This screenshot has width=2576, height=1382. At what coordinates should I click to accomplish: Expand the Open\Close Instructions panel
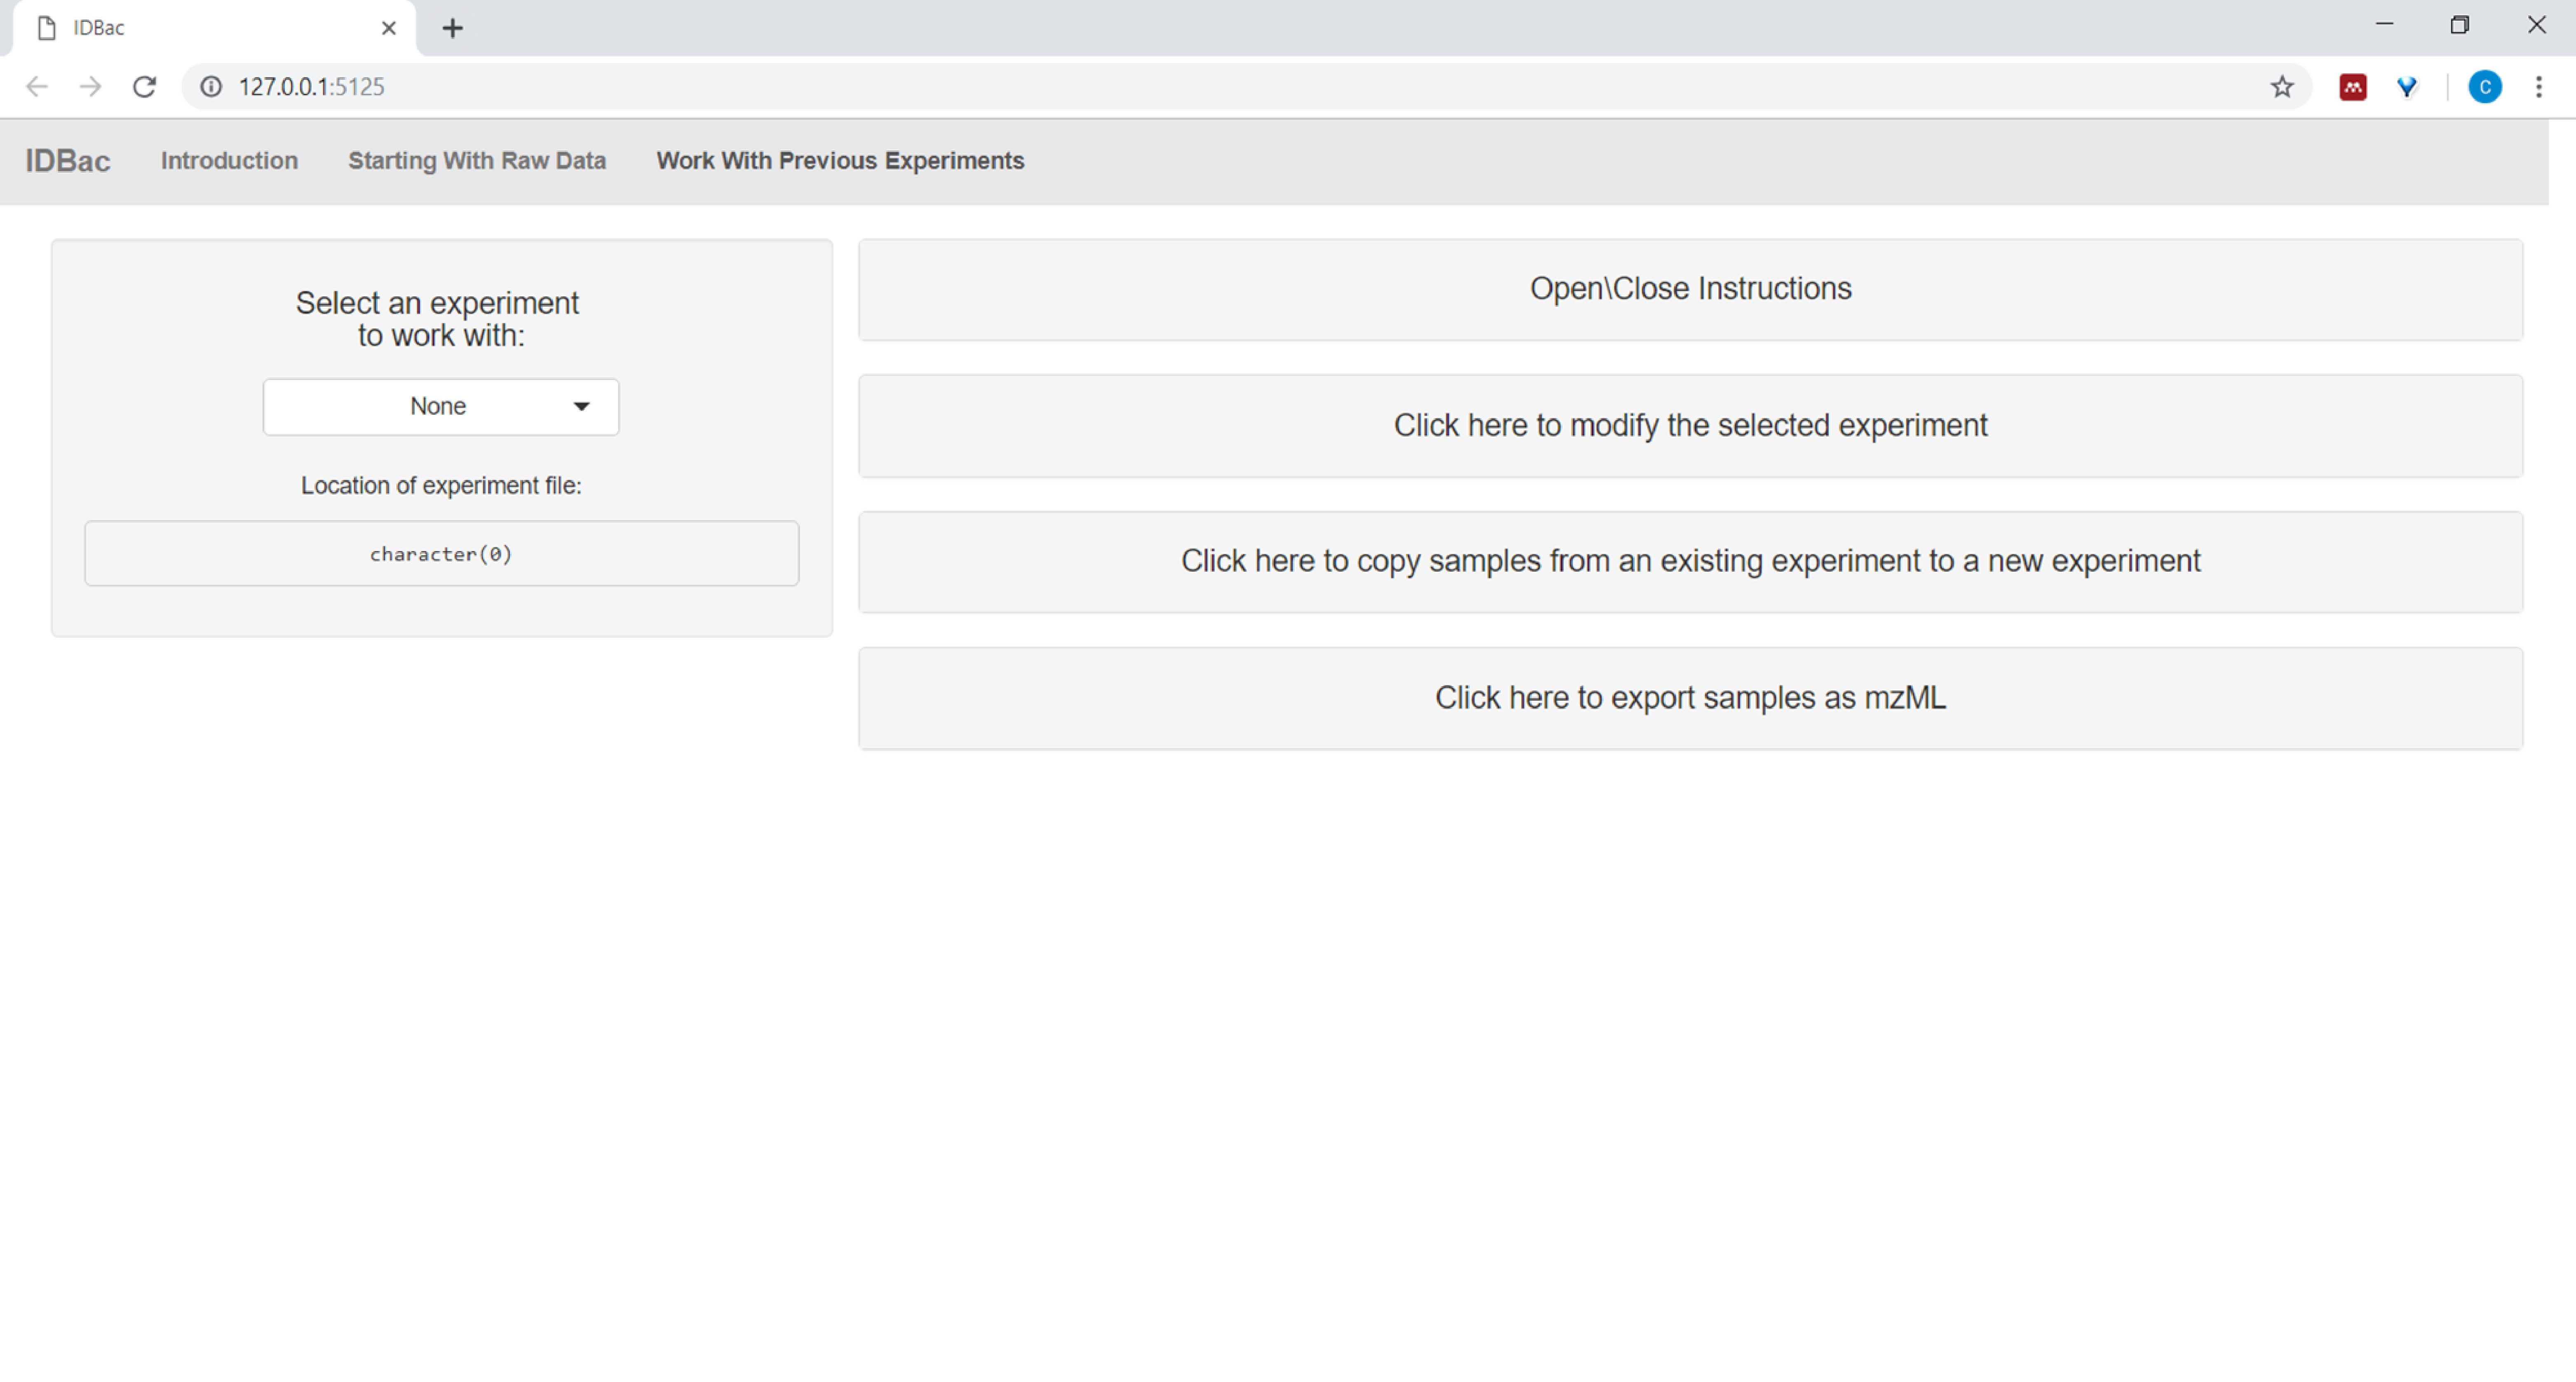pyautogui.click(x=1690, y=289)
